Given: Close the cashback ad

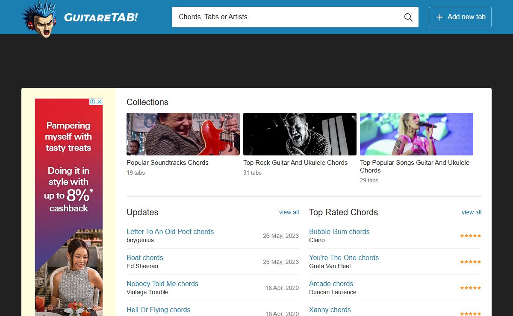Looking at the screenshot, I should pos(100,102).
